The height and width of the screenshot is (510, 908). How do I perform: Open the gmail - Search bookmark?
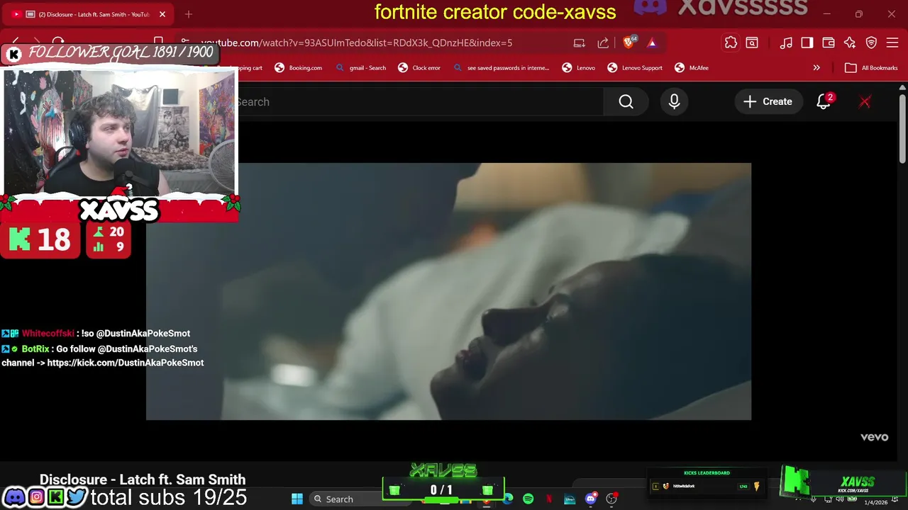pyautogui.click(x=360, y=68)
